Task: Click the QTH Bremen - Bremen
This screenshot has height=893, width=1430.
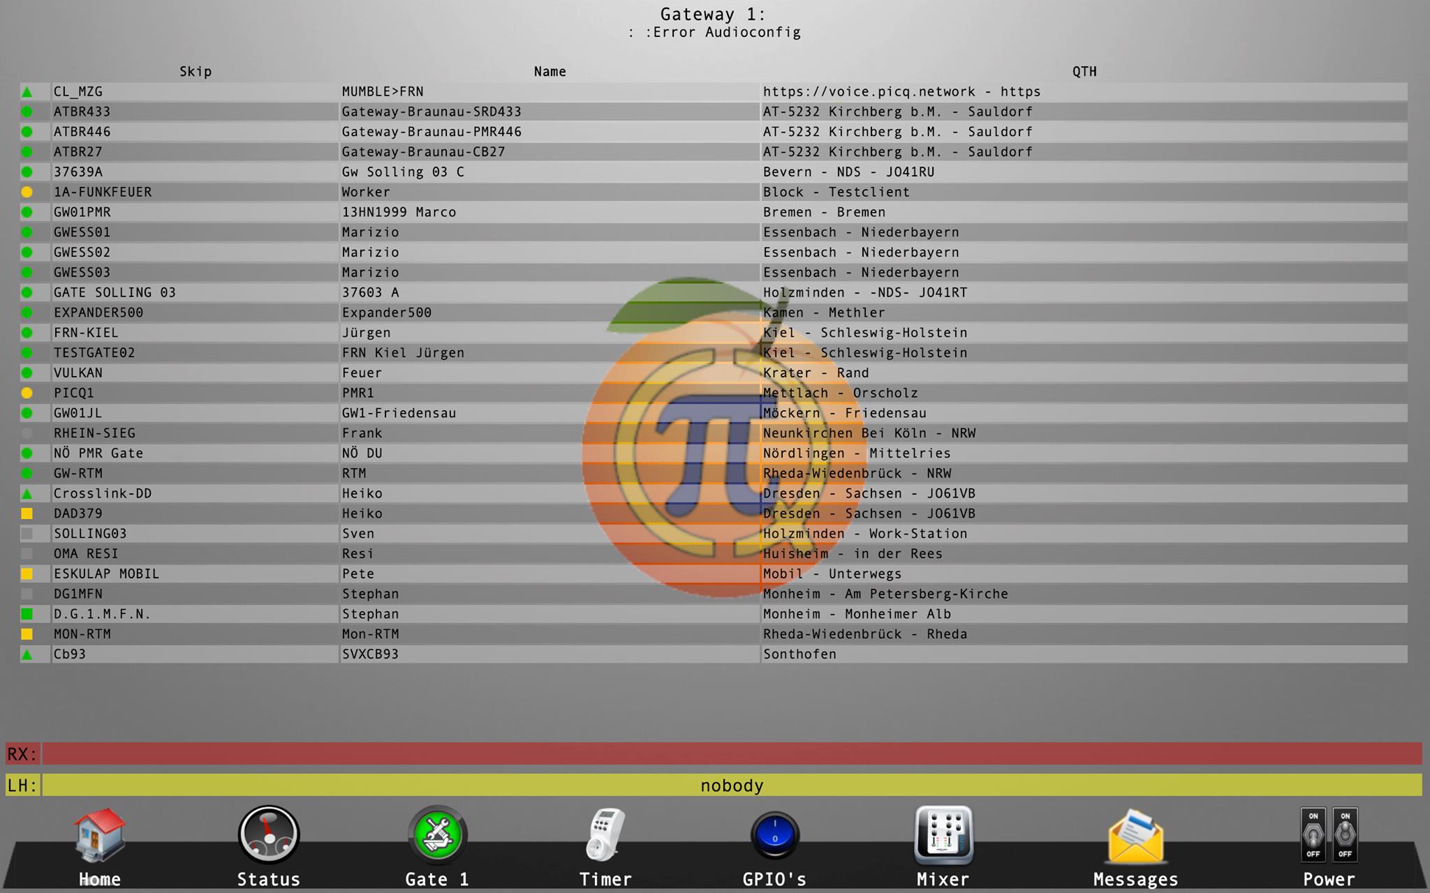Action: 824,212
